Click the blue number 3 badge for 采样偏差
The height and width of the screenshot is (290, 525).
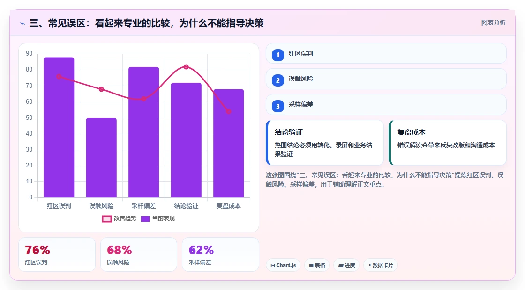pos(277,106)
